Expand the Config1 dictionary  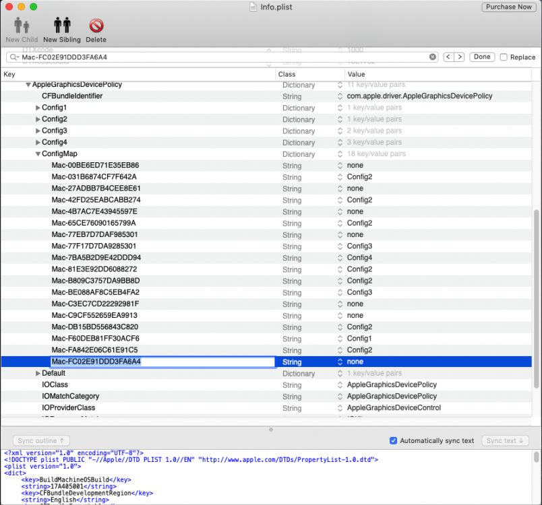tap(38, 108)
